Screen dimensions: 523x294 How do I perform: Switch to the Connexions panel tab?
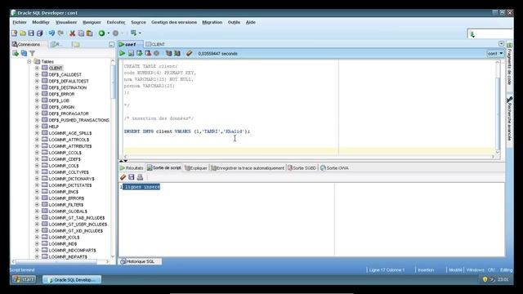tap(26, 44)
